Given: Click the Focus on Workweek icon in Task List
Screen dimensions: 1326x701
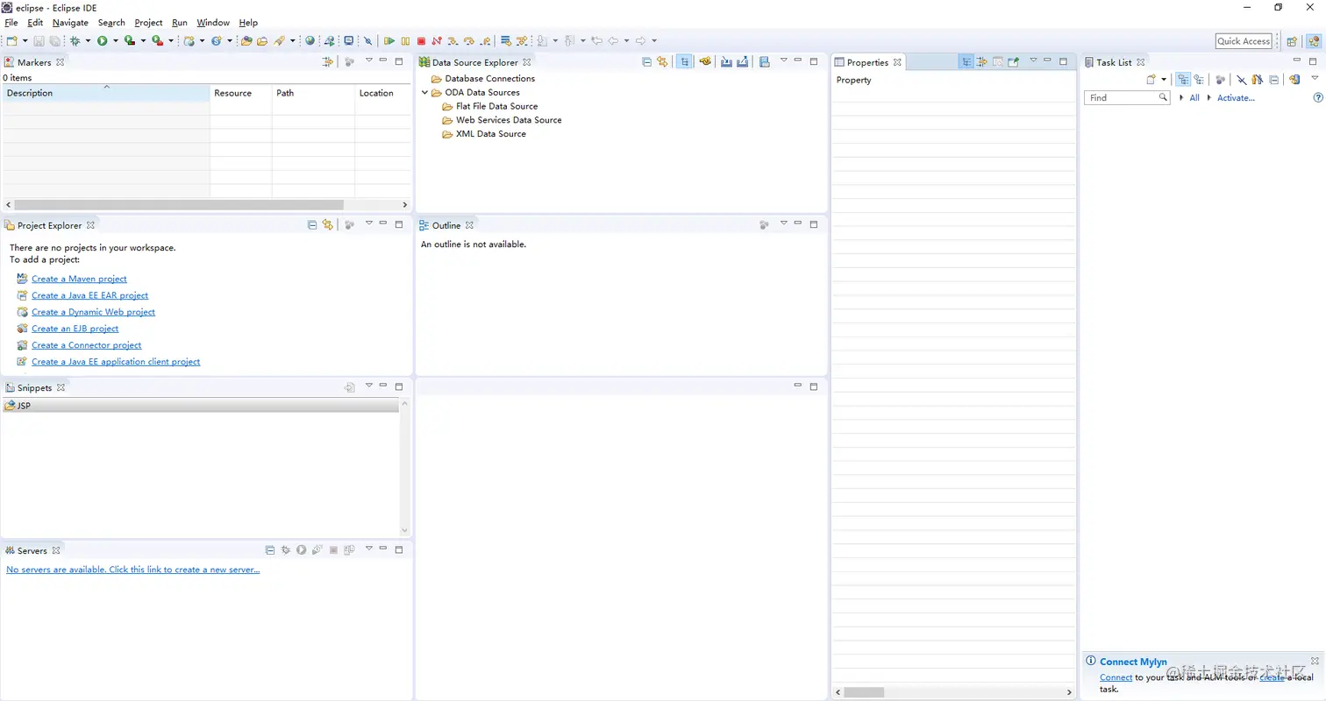Looking at the screenshot, I should (x=1219, y=80).
